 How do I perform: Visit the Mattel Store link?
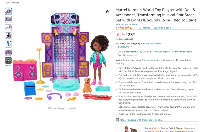pyautogui.click(x=126, y=25)
